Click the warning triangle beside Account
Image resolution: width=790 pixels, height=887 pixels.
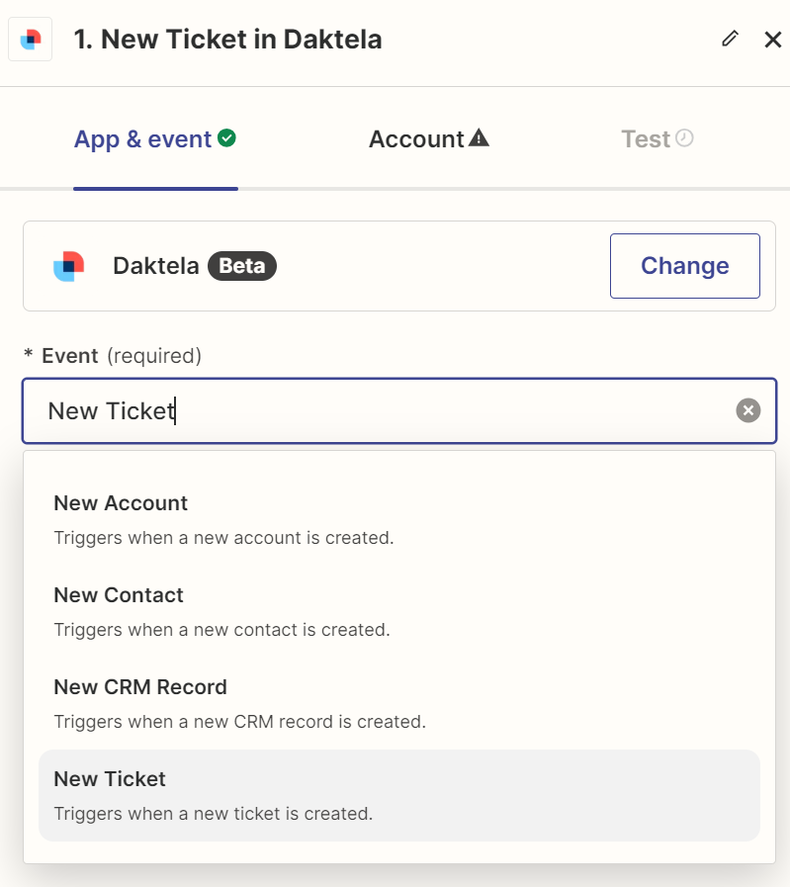(480, 138)
